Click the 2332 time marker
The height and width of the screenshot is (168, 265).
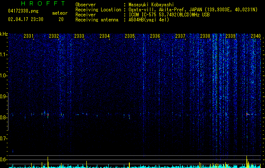pyautogui.click(x=54, y=36)
